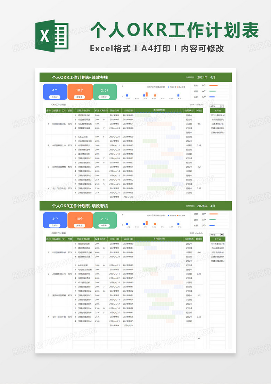This screenshot has height=384, width=271.
Task: Click the orange 18个 card in lower sheet
Action: (80, 220)
